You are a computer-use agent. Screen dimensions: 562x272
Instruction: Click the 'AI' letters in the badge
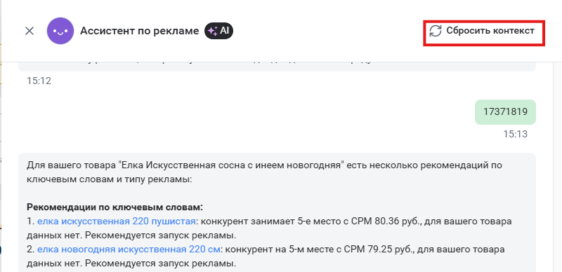coord(224,31)
